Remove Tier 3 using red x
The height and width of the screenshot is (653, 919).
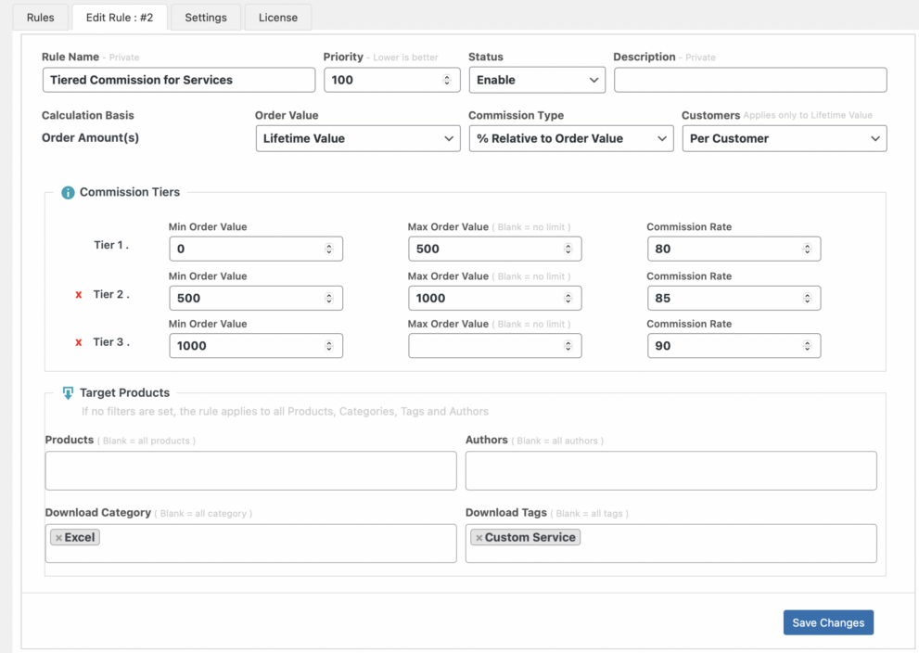pos(79,342)
